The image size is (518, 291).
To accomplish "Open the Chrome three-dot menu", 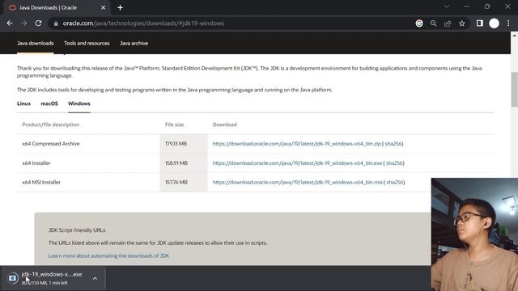I will (x=508, y=23).
